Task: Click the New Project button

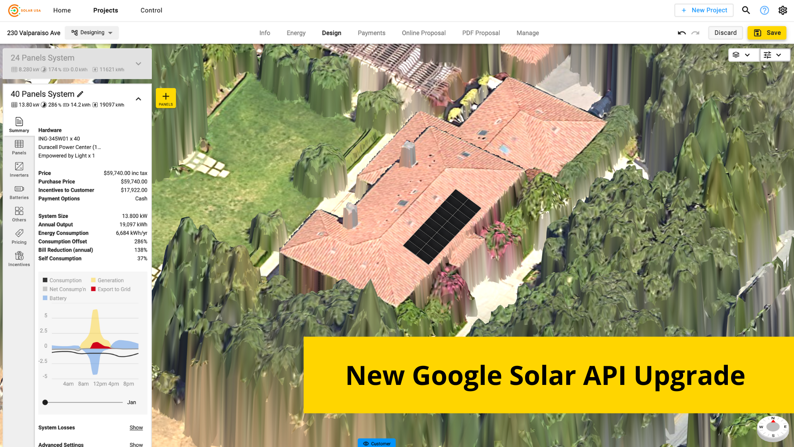Action: 704,10
